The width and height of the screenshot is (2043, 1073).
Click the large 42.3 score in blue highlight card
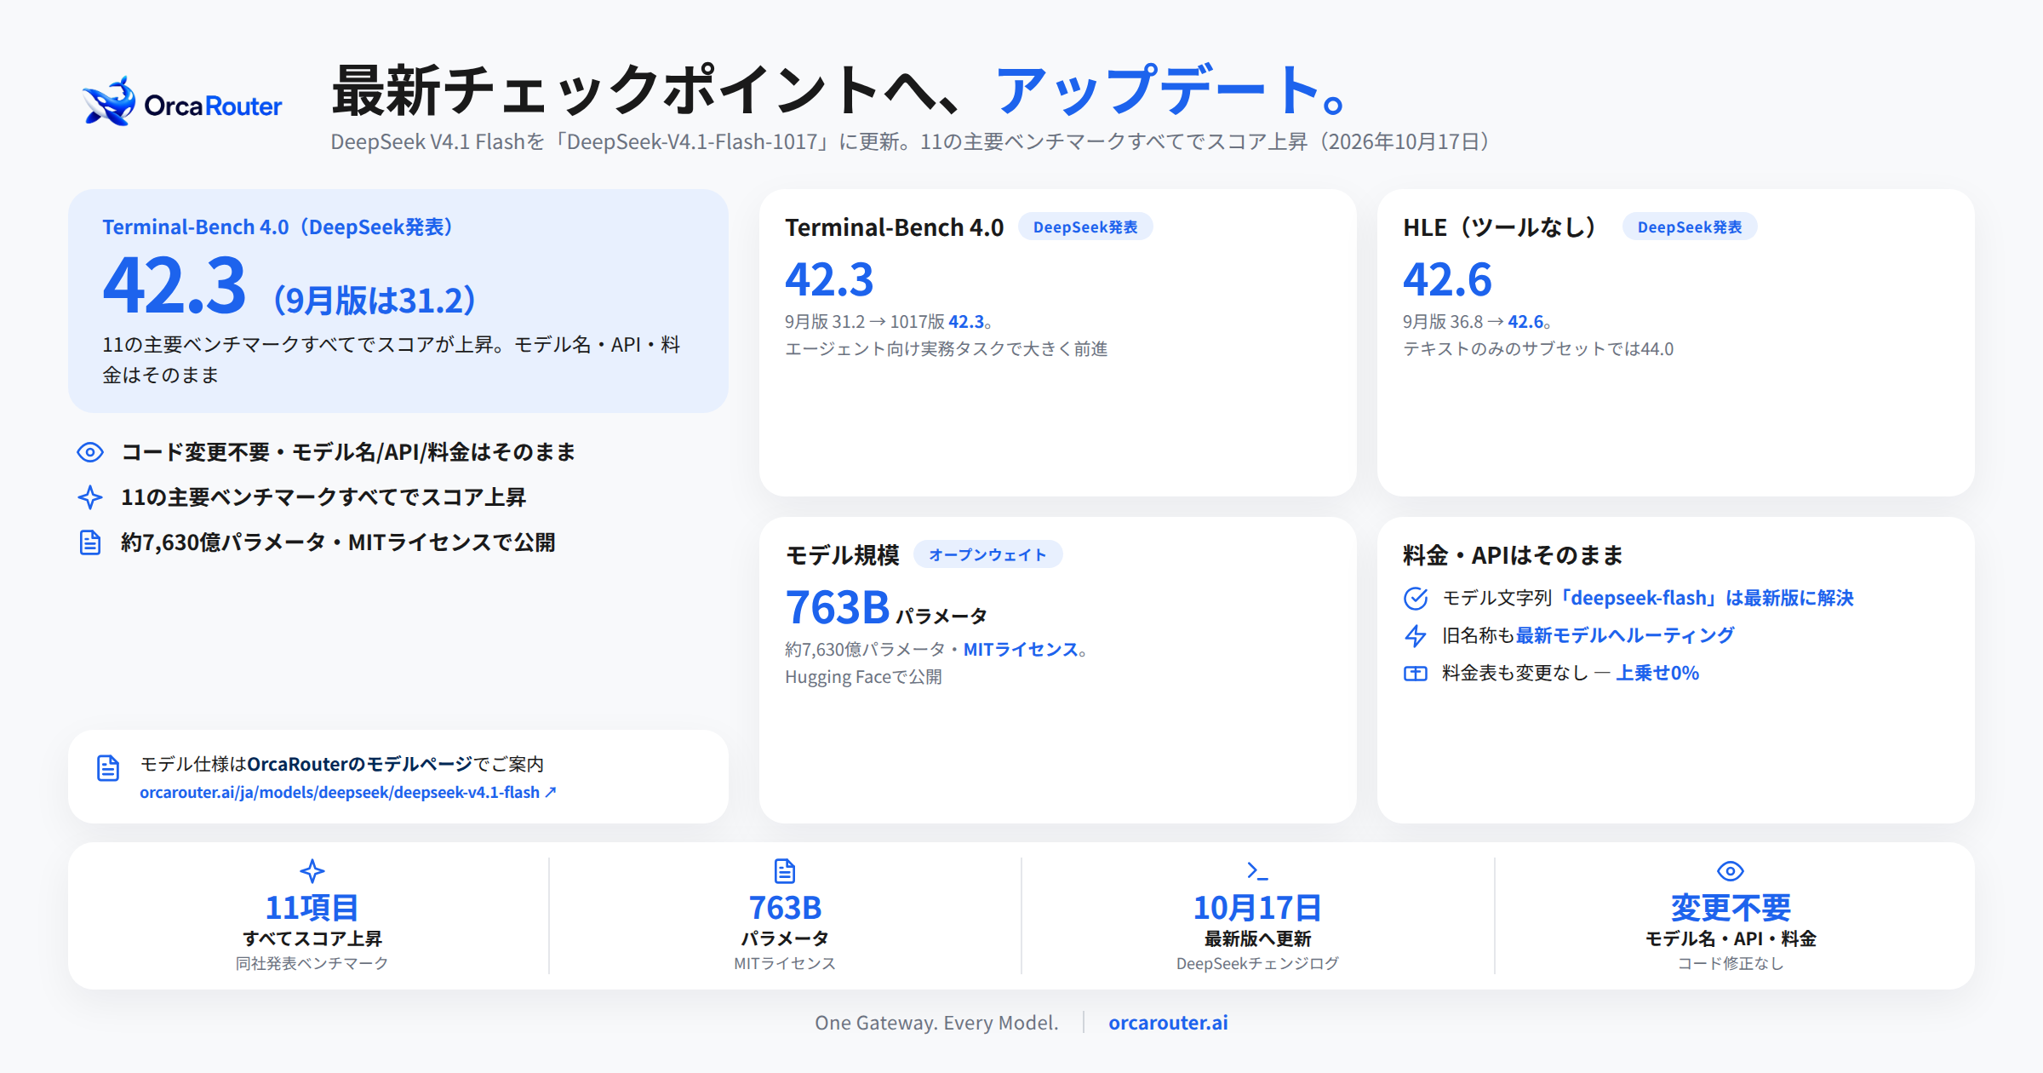click(x=175, y=286)
